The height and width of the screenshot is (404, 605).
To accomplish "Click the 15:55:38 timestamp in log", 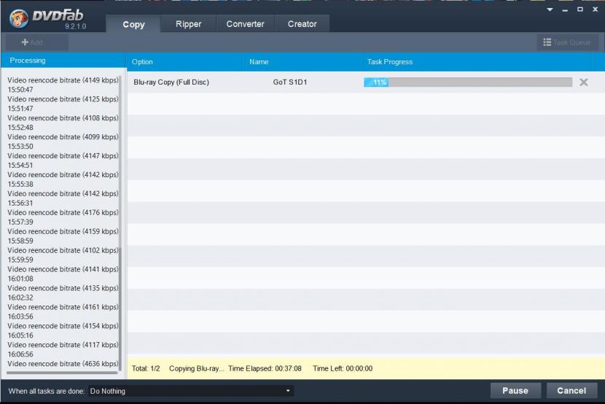I will point(20,184).
